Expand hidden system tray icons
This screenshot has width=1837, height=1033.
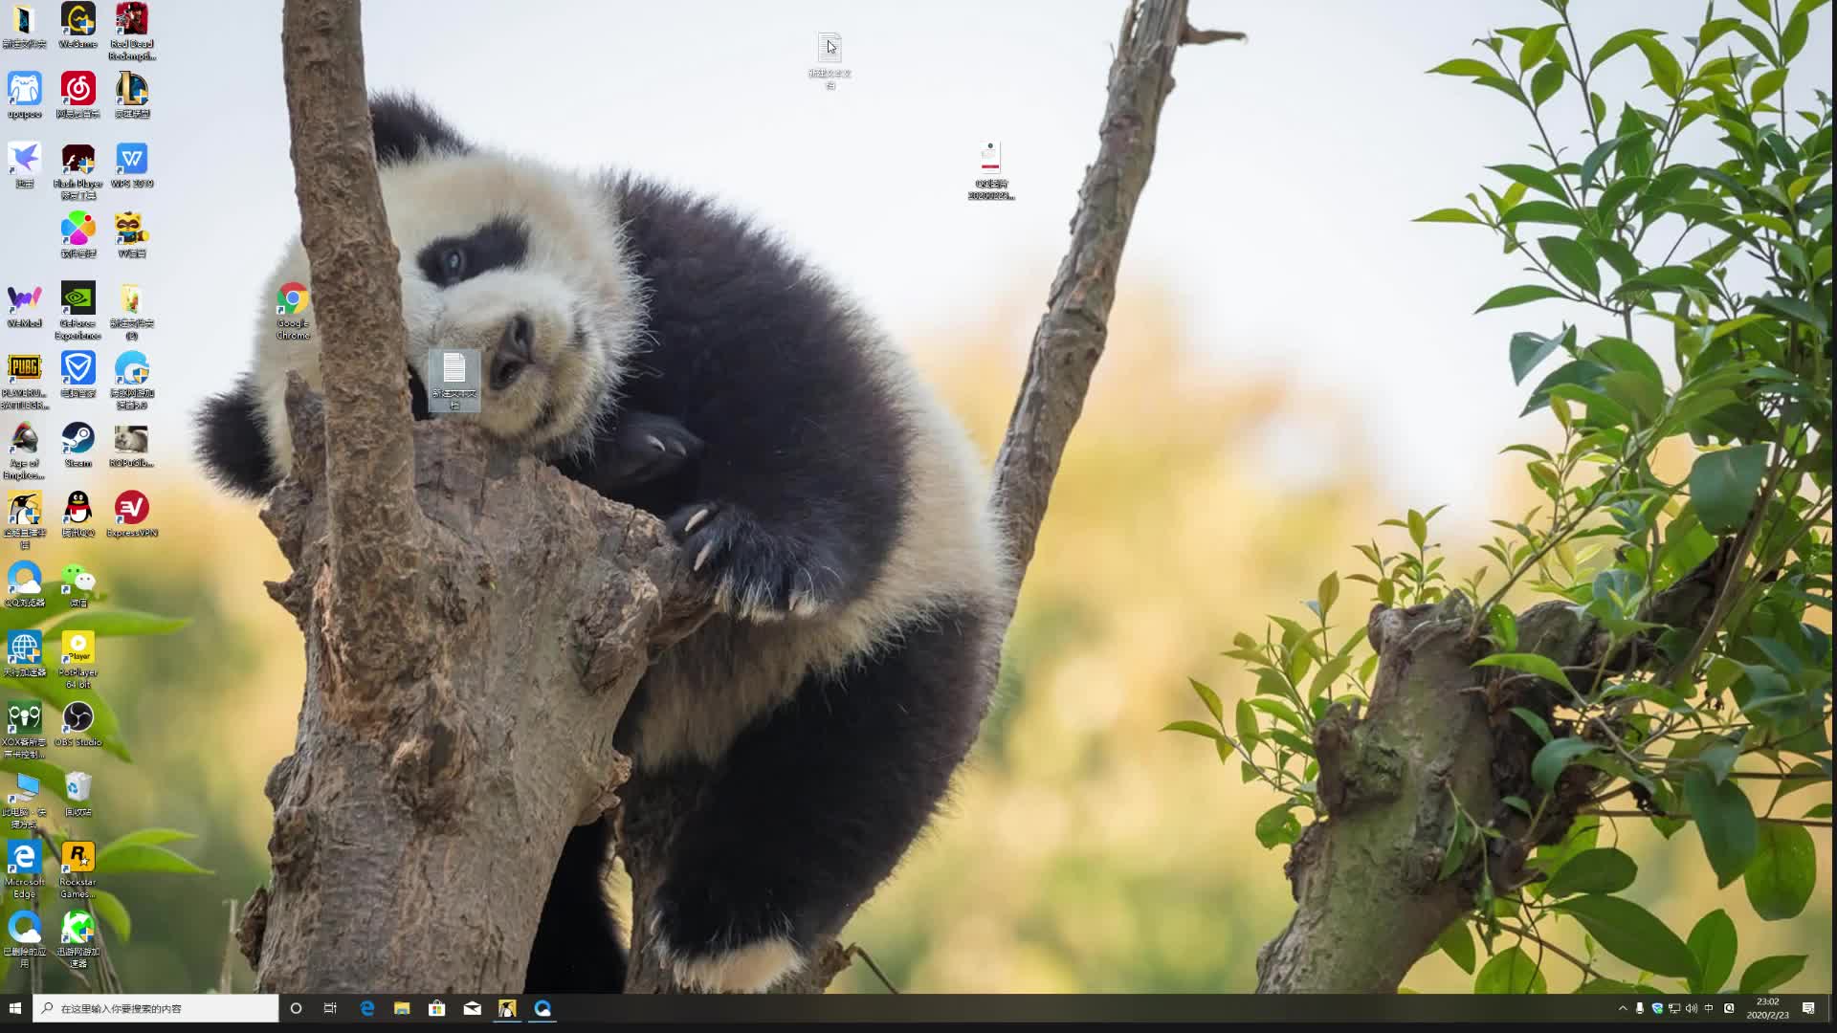(x=1623, y=1008)
